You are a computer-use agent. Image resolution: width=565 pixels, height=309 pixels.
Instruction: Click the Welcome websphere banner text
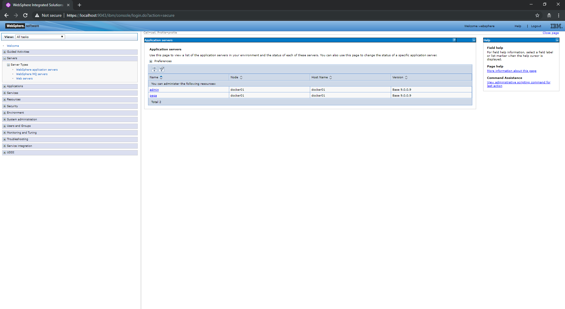pyautogui.click(x=479, y=26)
